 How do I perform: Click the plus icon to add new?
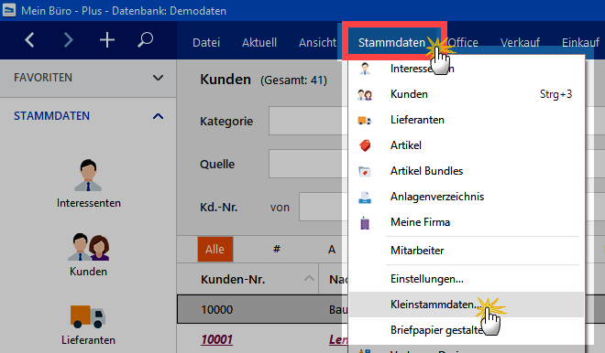[x=107, y=40]
